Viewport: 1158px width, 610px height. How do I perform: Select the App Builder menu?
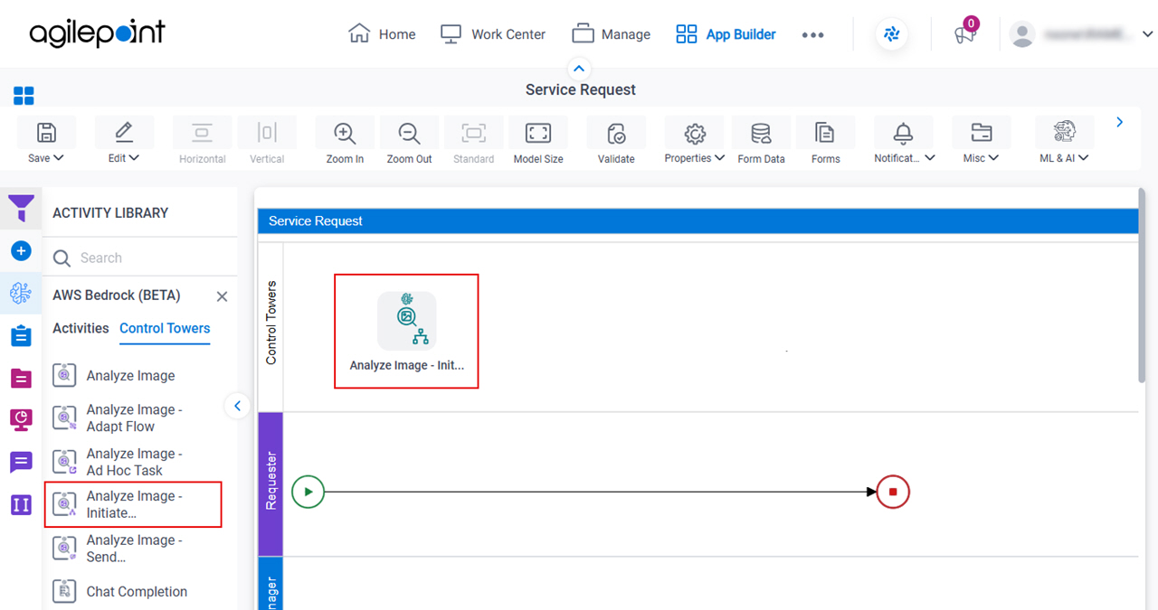(x=726, y=34)
